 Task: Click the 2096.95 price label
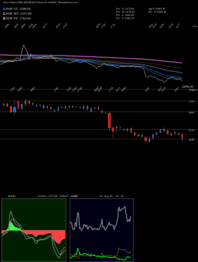point(188,87)
